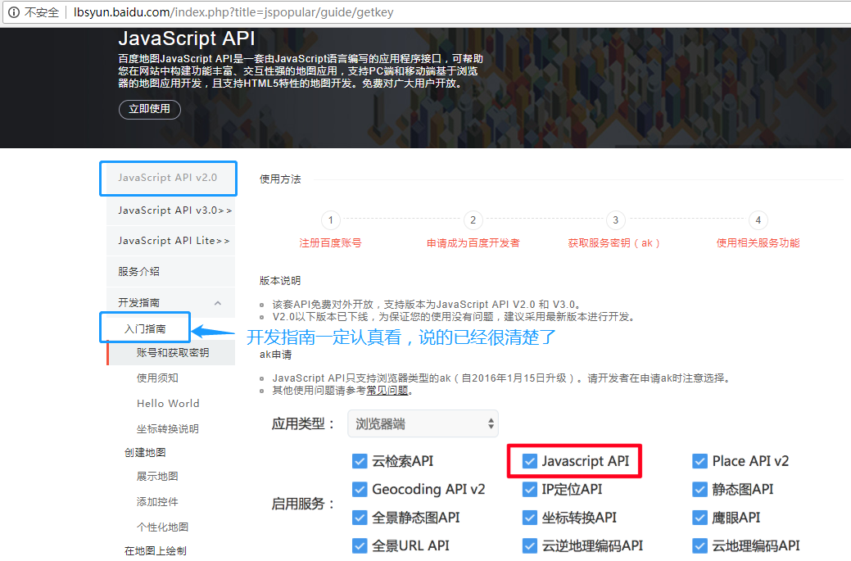Follow the 申请成为百度开发者 link
The image size is (851, 561).
473,243
